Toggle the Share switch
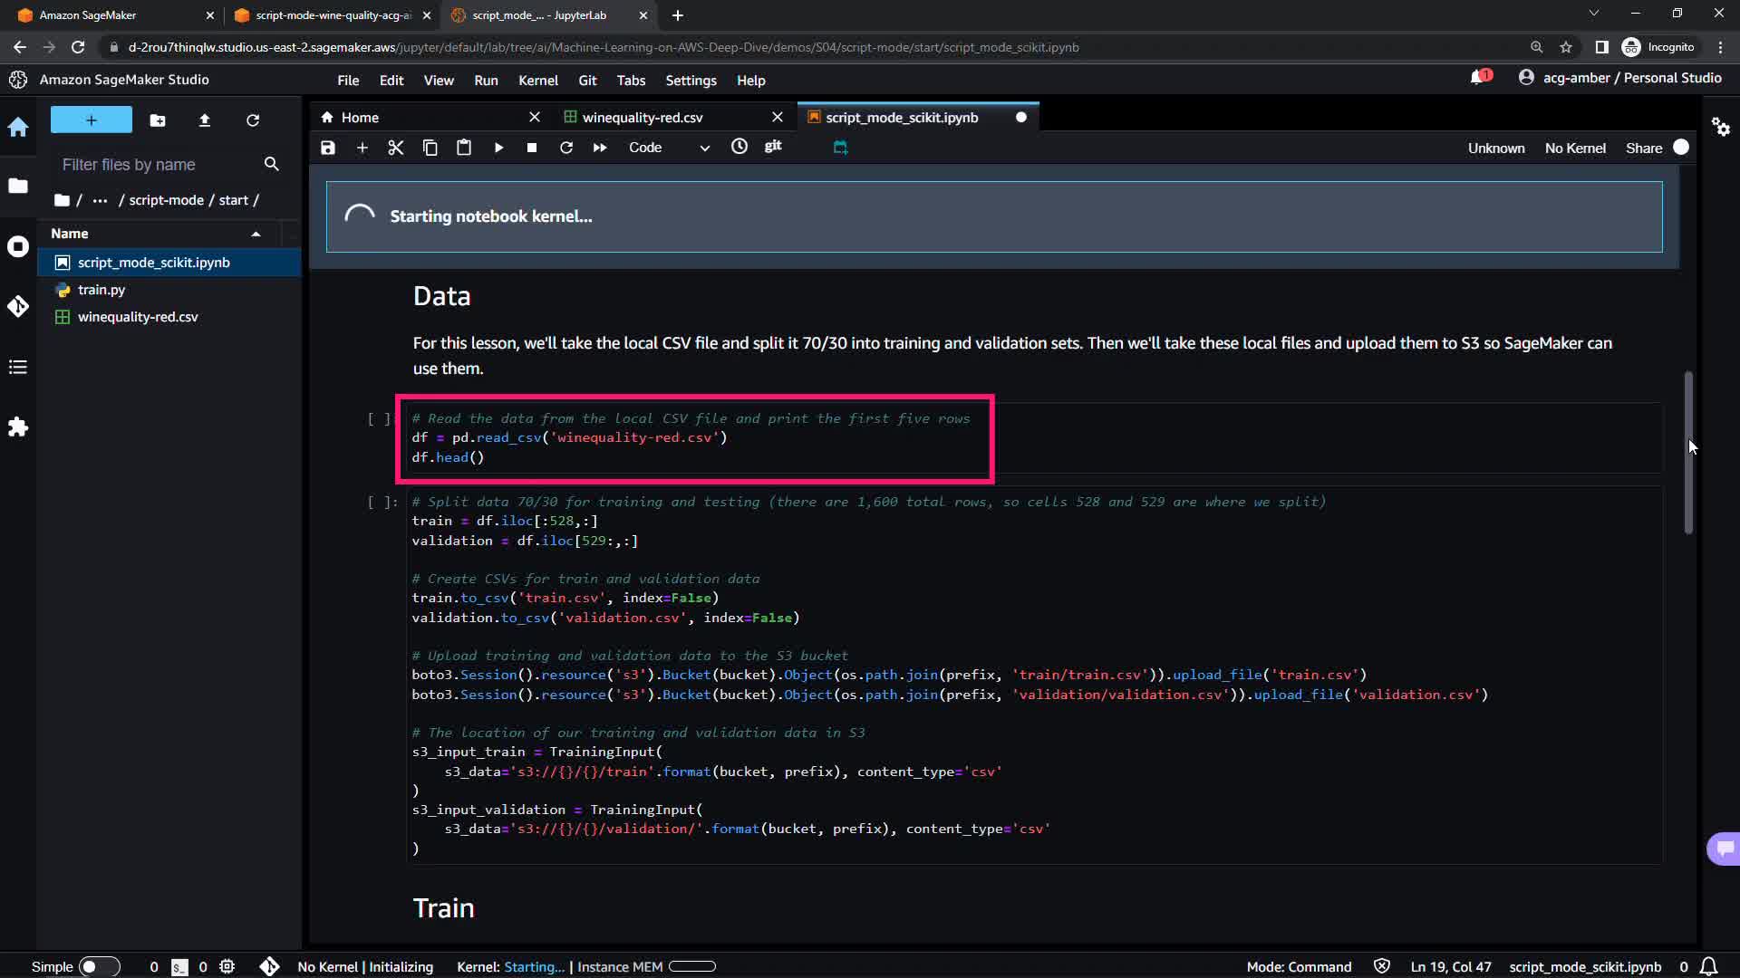 (x=1680, y=148)
